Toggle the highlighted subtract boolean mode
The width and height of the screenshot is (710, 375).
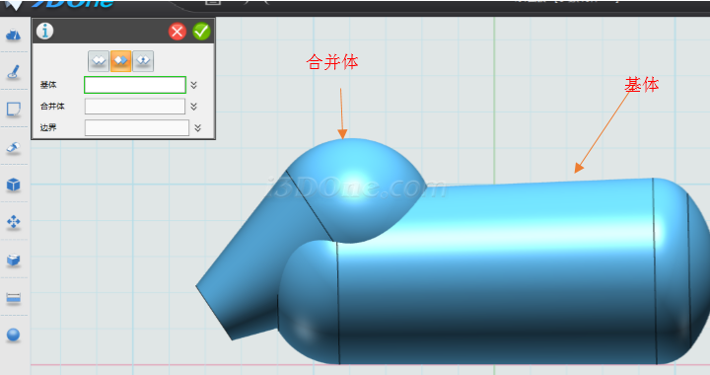pos(120,61)
